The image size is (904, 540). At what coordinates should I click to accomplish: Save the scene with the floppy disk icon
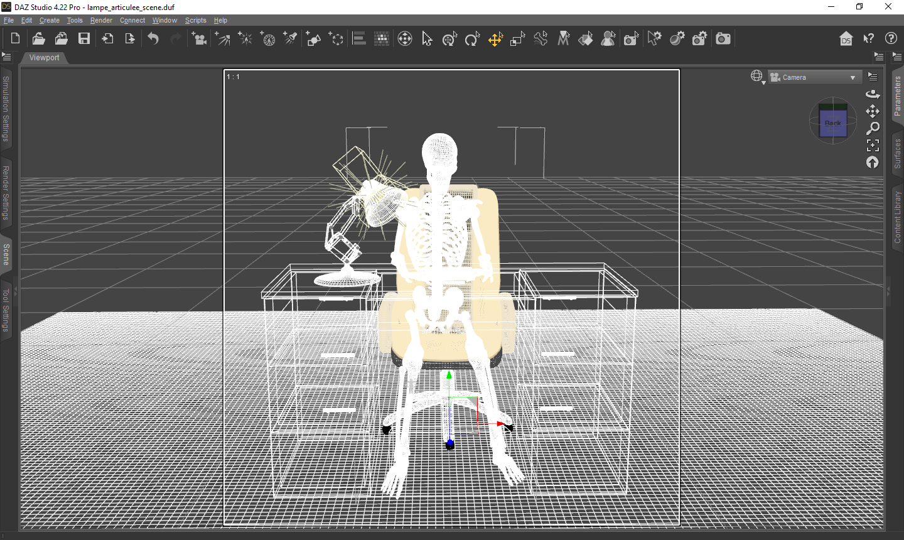(83, 38)
